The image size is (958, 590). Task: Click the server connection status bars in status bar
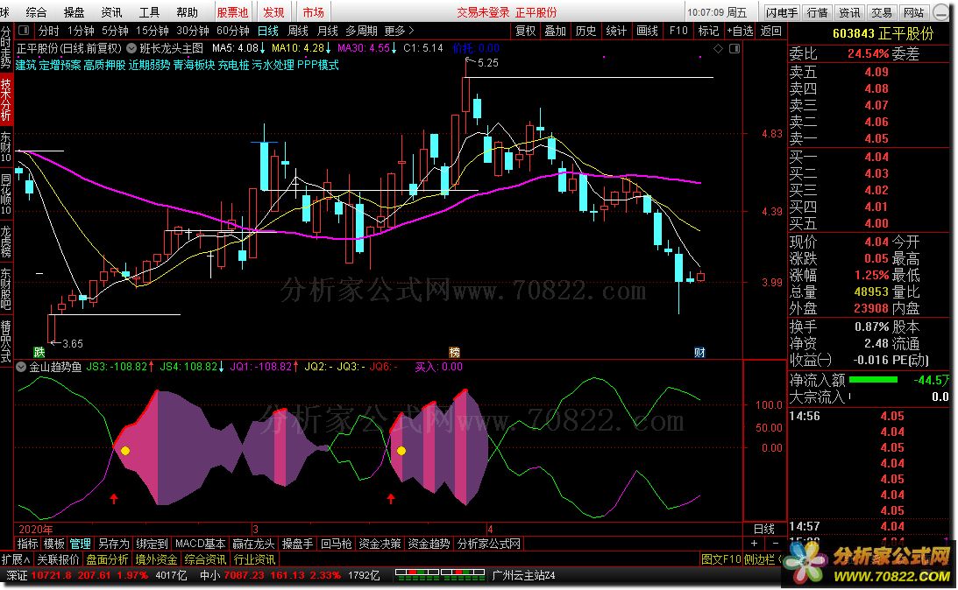coord(439,575)
